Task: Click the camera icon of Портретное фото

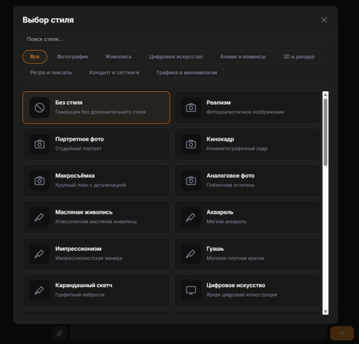Action: point(39,144)
